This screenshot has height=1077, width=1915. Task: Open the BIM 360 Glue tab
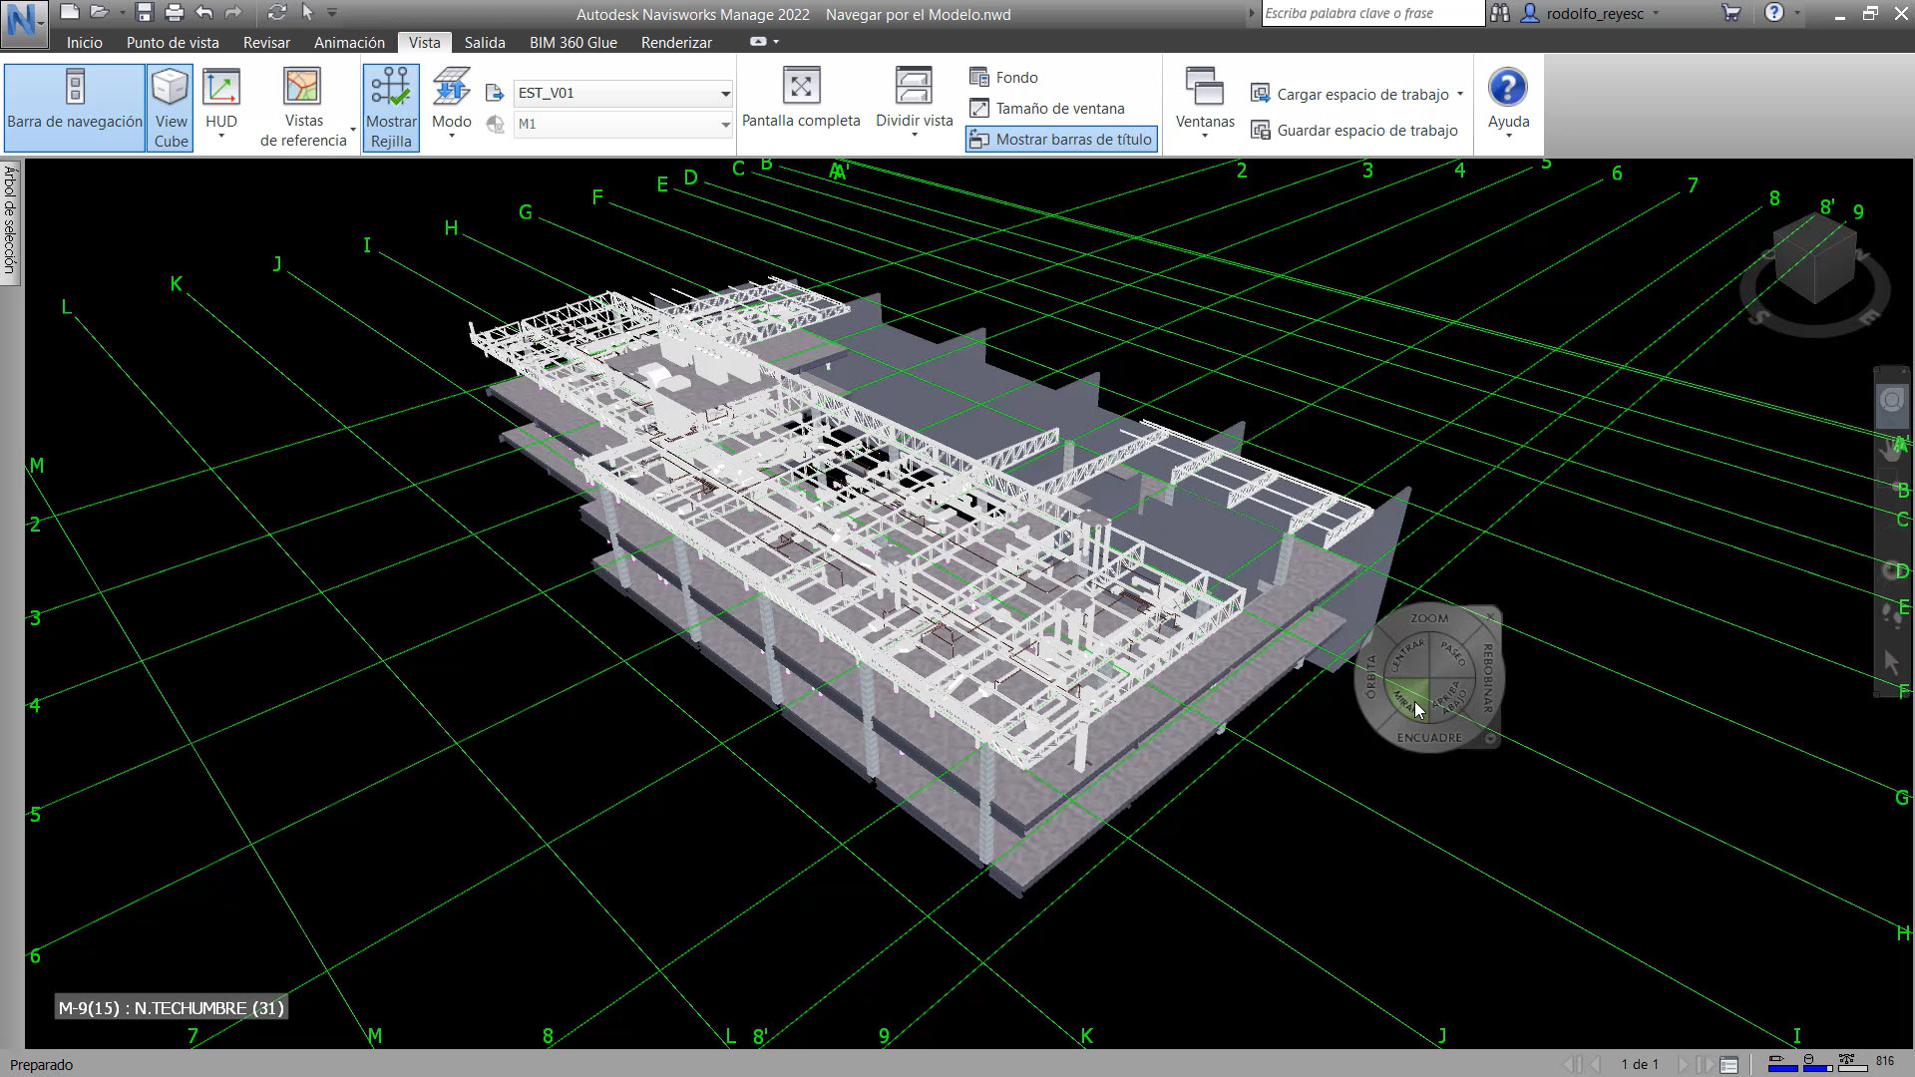573,42
